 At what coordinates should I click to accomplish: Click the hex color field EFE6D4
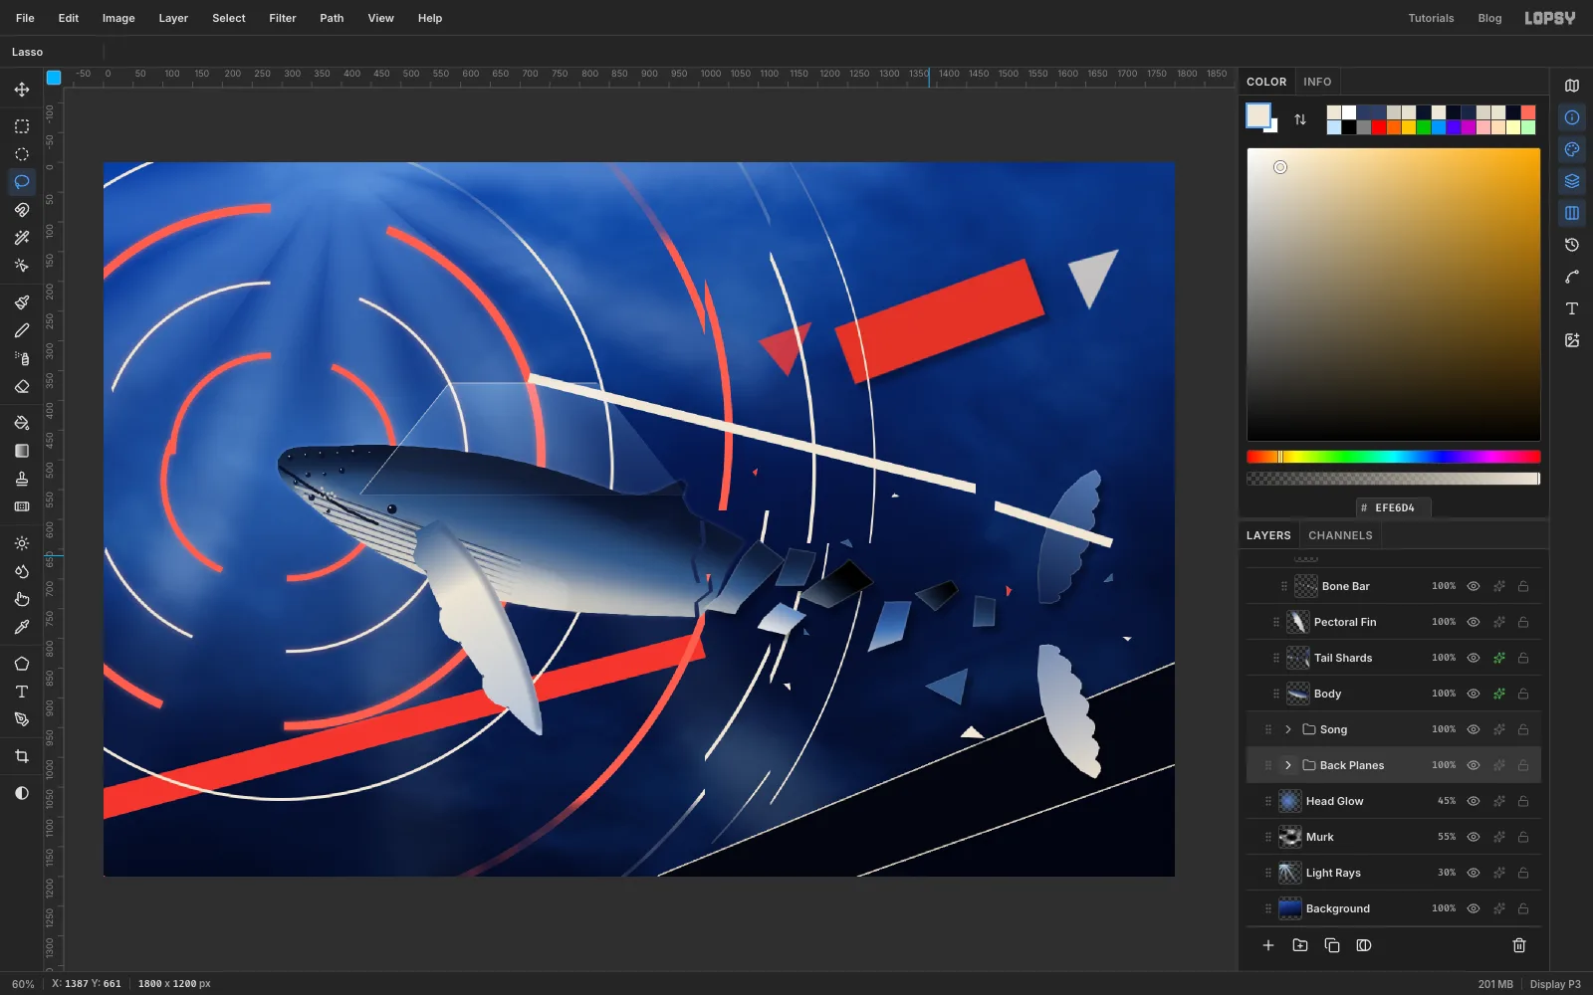point(1394,507)
